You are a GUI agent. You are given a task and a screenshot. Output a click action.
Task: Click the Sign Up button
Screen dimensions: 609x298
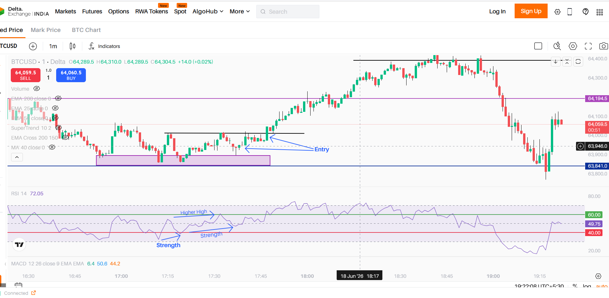point(531,11)
